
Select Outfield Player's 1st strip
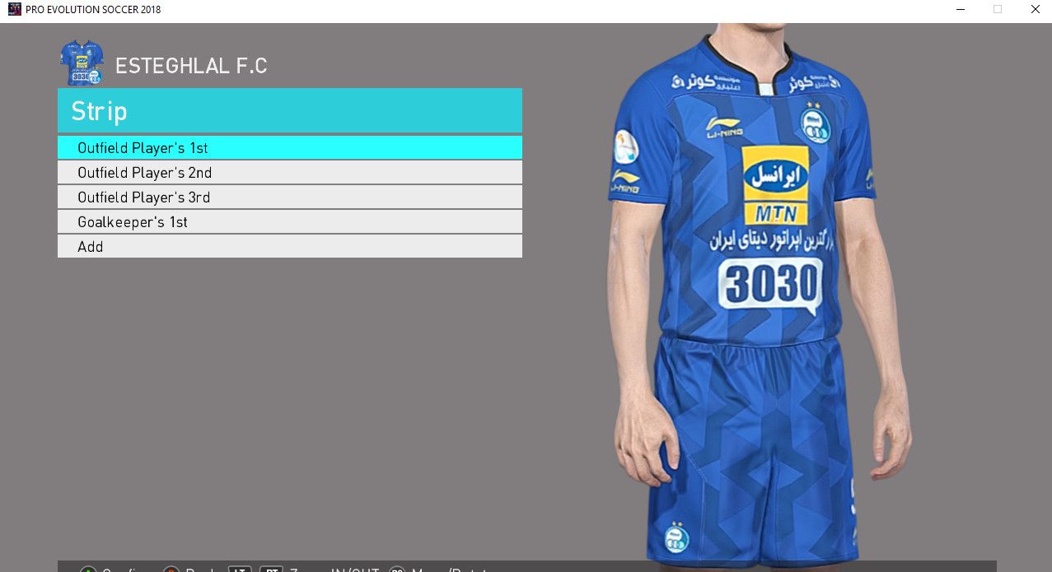289,148
